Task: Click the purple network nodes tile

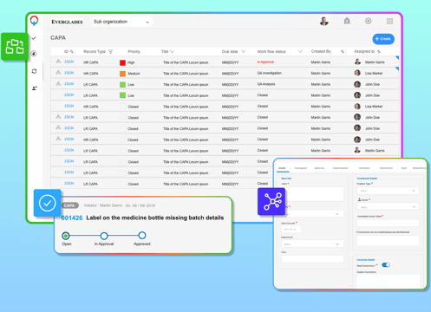Action: (x=271, y=201)
